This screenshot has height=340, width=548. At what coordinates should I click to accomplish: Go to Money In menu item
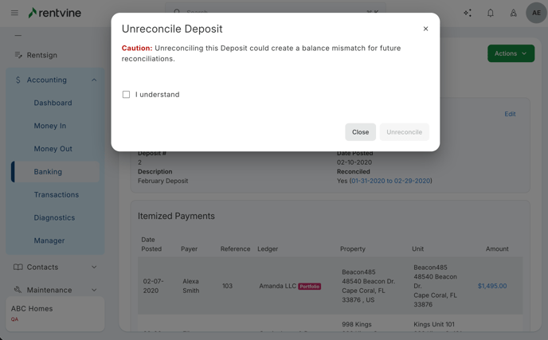coord(50,126)
